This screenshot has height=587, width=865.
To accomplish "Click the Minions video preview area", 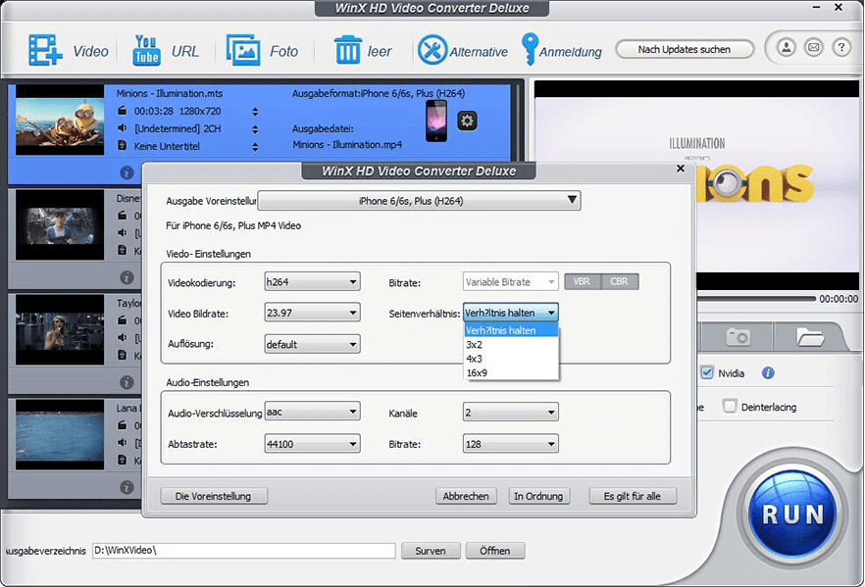I will [696, 184].
